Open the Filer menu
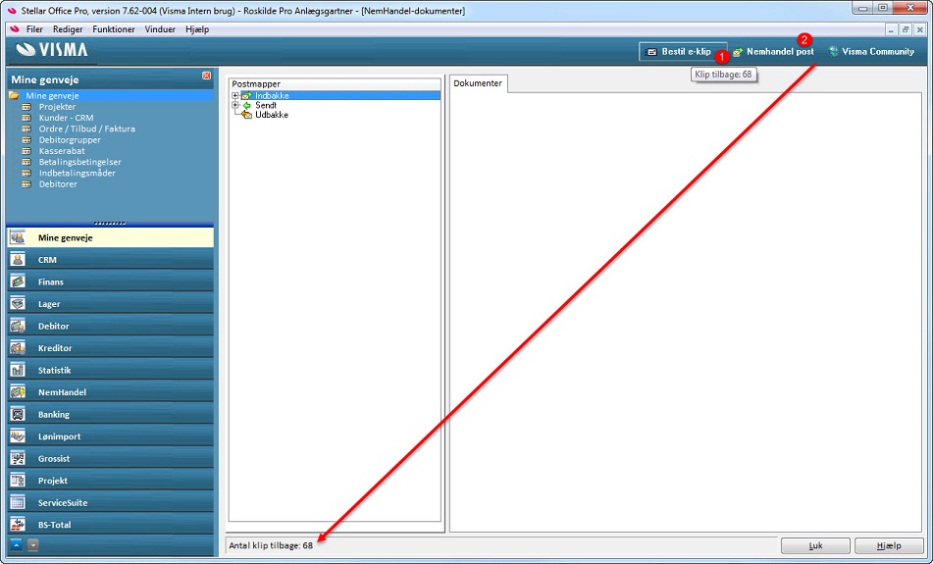The width and height of the screenshot is (933, 564). [x=34, y=29]
